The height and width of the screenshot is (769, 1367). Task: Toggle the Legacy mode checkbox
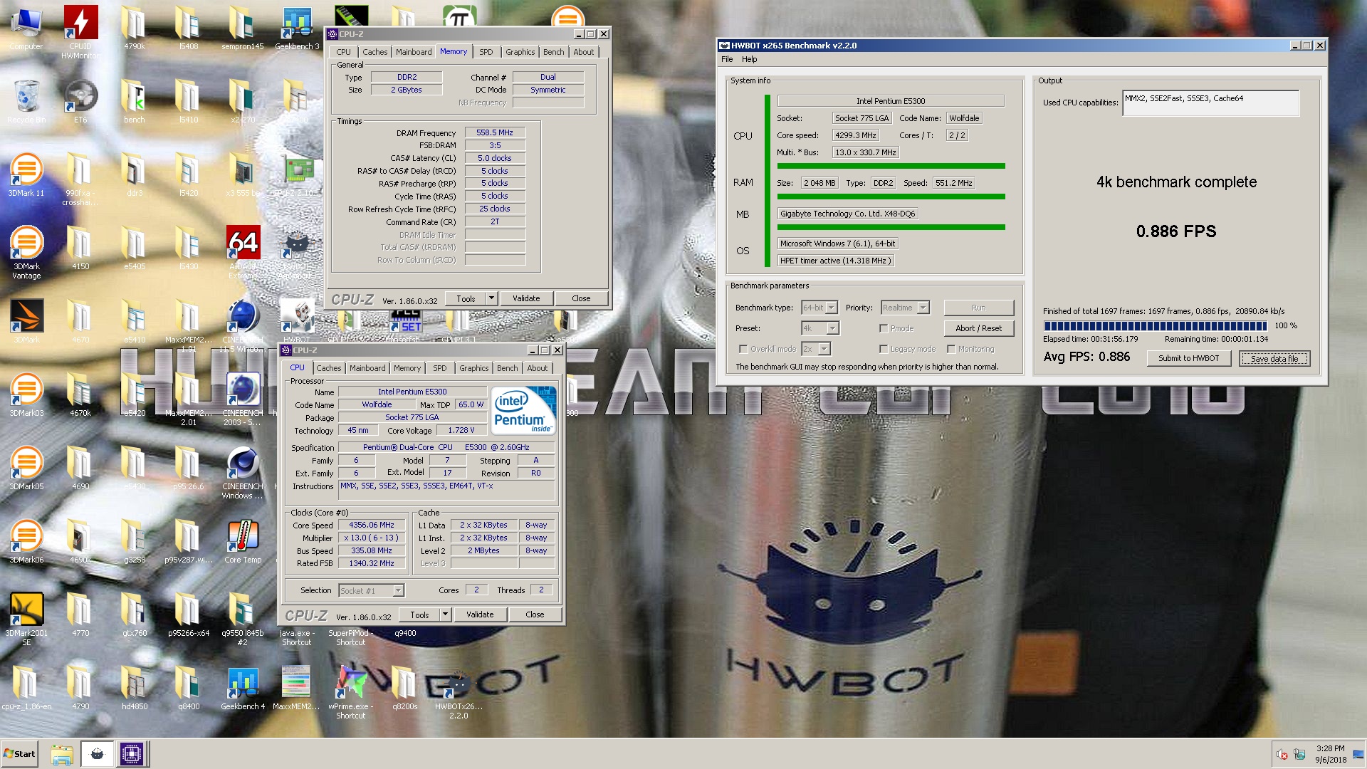pyautogui.click(x=884, y=349)
